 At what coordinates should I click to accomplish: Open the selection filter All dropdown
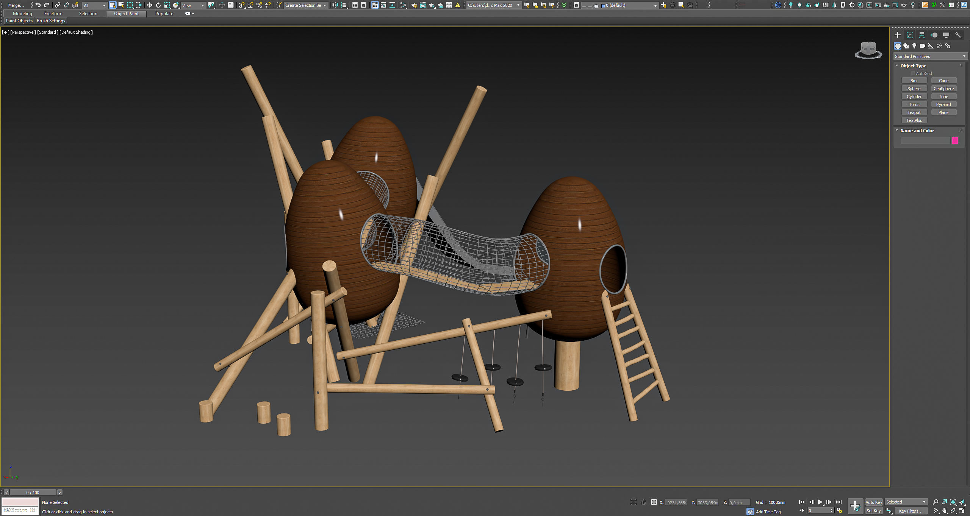click(94, 5)
